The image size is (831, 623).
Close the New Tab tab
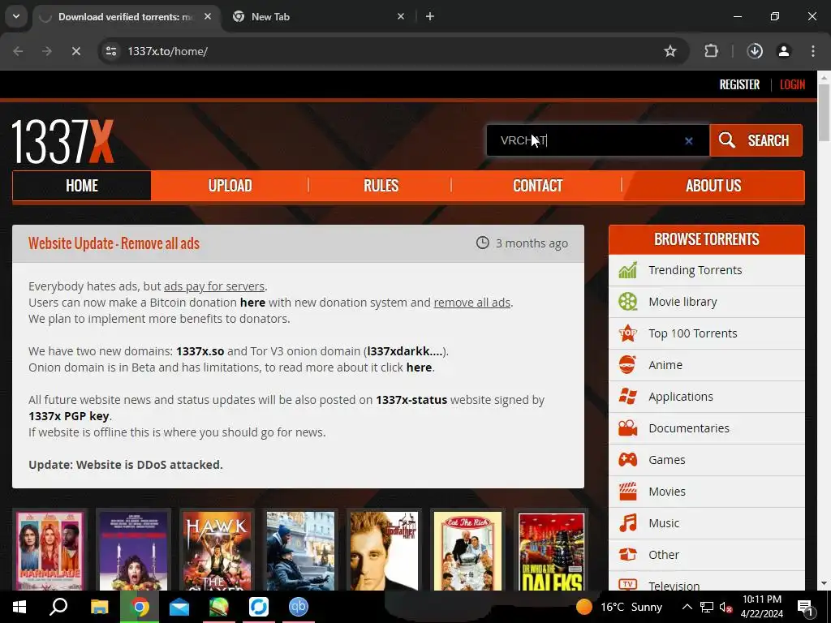(x=401, y=17)
